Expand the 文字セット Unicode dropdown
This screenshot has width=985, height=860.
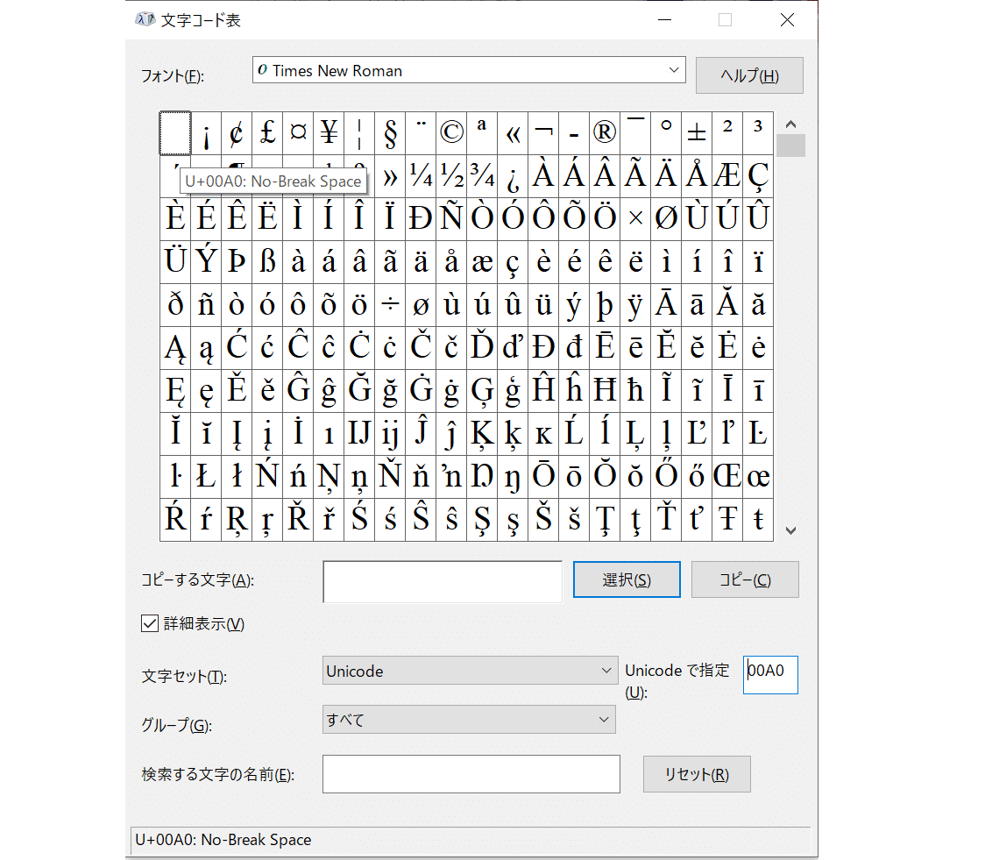tap(469, 672)
